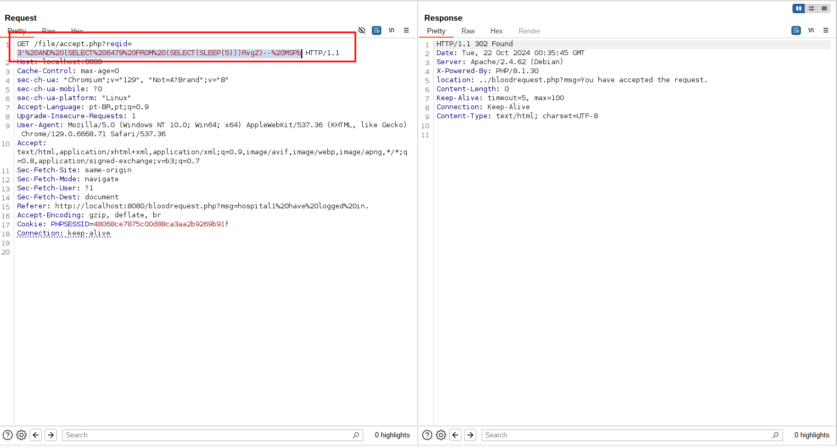
Task: Click Response '0 highlights' label
Action: 812,435
